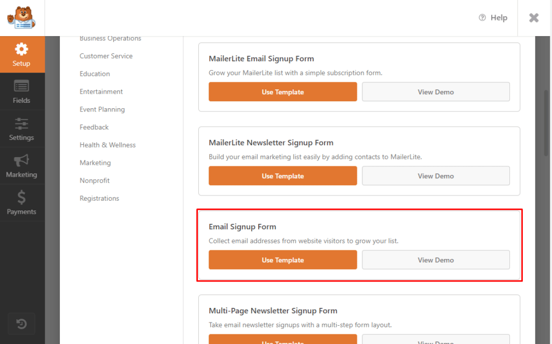View Demo of Email Signup Form
Image resolution: width=552 pixels, height=344 pixels.
(x=436, y=259)
